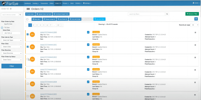201x100 pixels.
Task: Click Download Sample Excel button
Action: click(x=61, y=14)
